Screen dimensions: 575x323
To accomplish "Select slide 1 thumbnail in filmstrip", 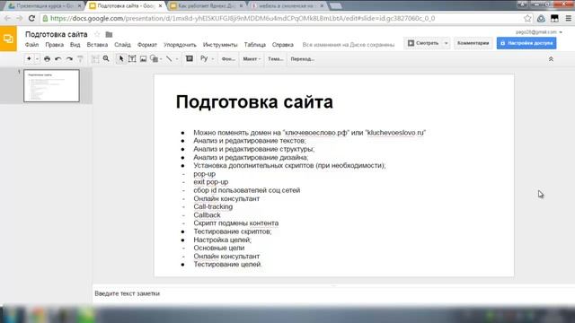I will pyautogui.click(x=52, y=86).
